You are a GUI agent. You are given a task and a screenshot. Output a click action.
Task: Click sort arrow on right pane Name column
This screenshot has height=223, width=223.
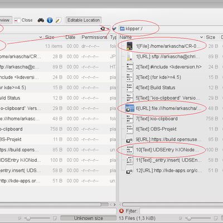201,37
